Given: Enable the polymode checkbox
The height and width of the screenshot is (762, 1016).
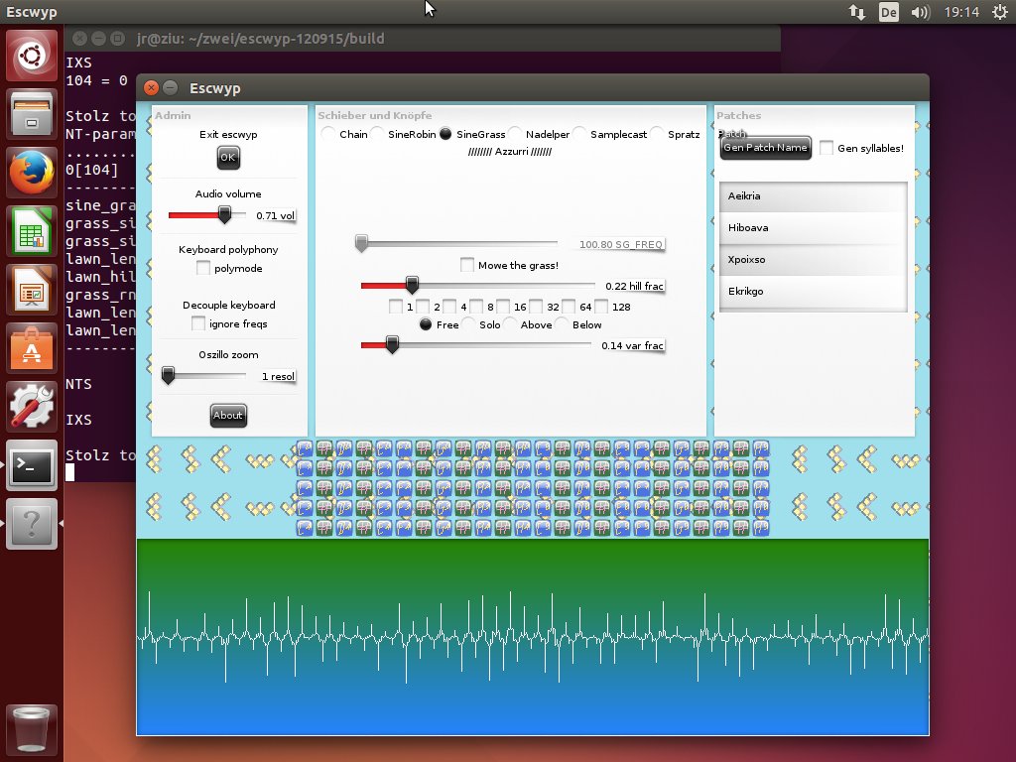Looking at the screenshot, I should point(203,268).
